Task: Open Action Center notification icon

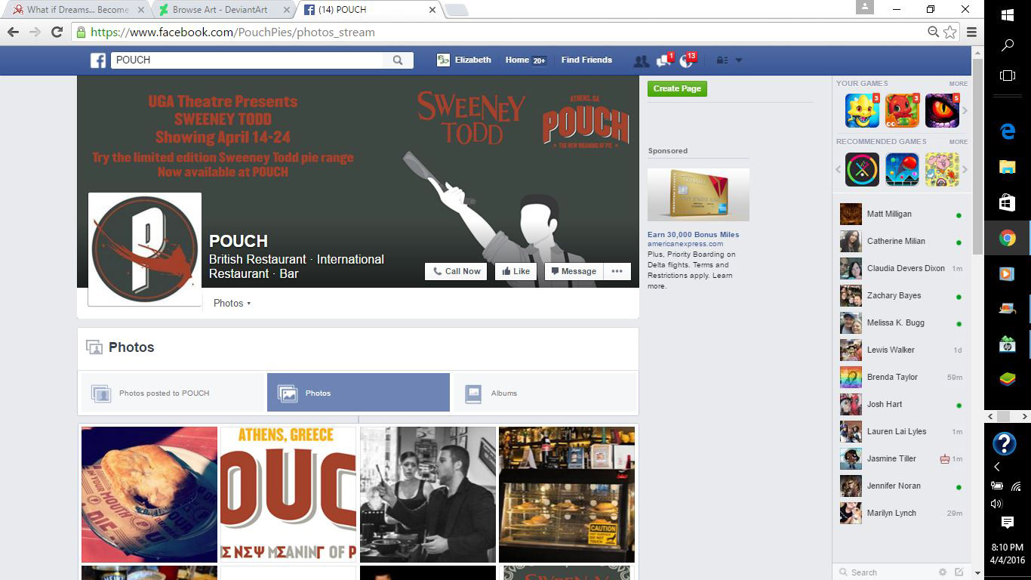Action: [1007, 522]
